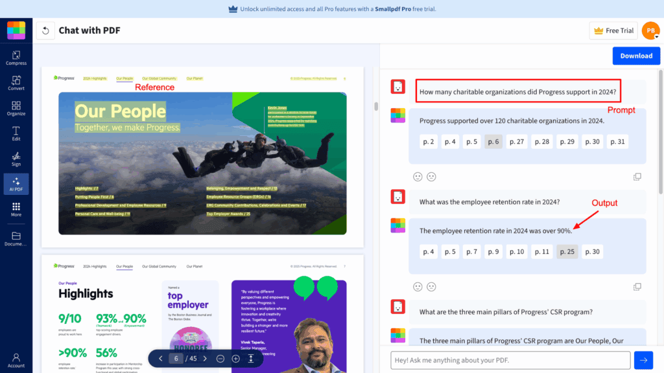
Task: Select the Sign tool
Action: pyautogui.click(x=16, y=159)
